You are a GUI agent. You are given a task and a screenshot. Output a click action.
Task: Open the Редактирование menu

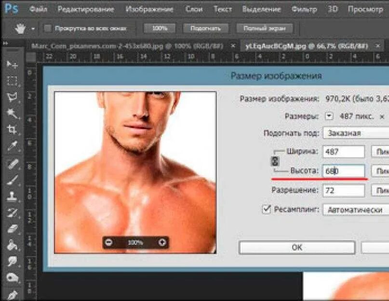(86, 10)
